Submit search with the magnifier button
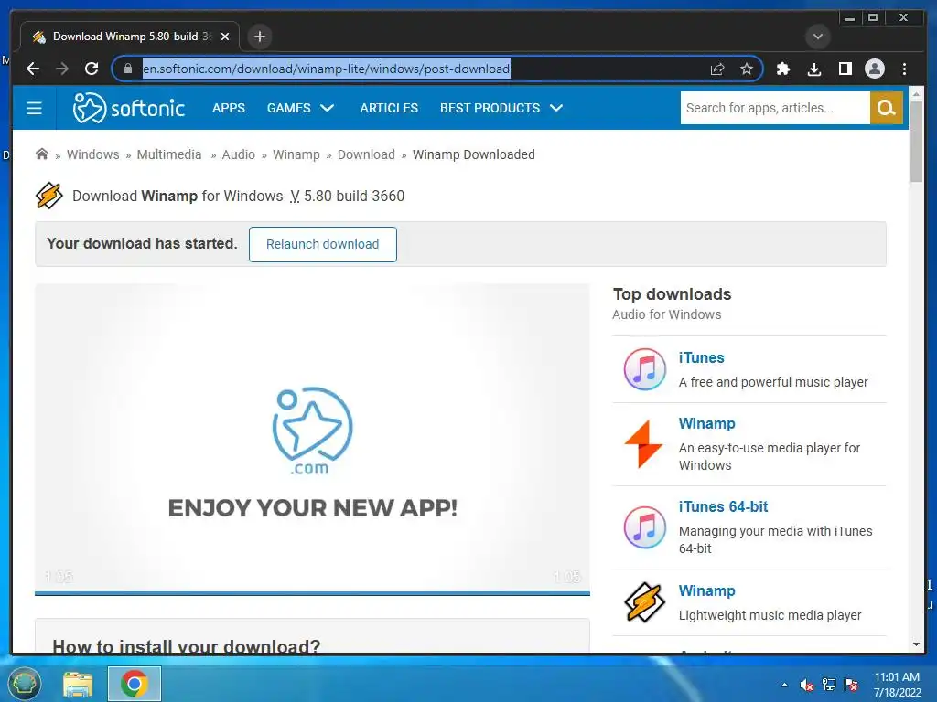The width and height of the screenshot is (937, 702). pos(886,108)
